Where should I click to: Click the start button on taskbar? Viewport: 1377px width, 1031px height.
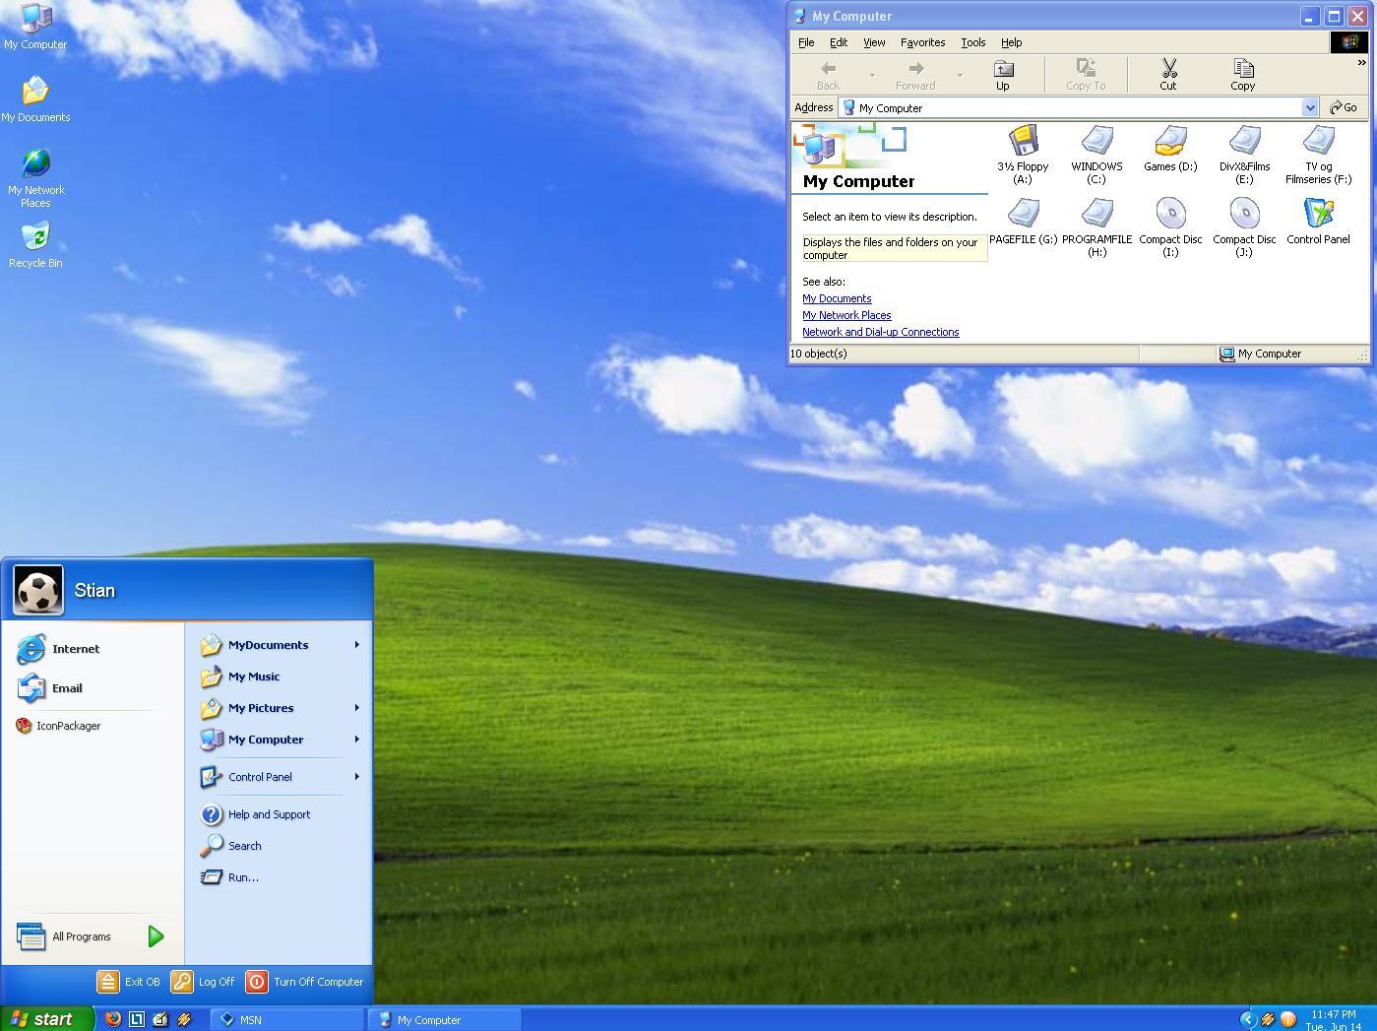46,1019
